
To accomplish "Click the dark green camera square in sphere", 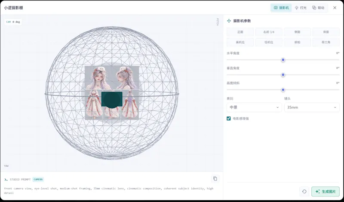I will pyautogui.click(x=112, y=99).
